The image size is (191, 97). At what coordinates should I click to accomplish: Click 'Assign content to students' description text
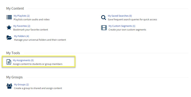tap(38, 64)
